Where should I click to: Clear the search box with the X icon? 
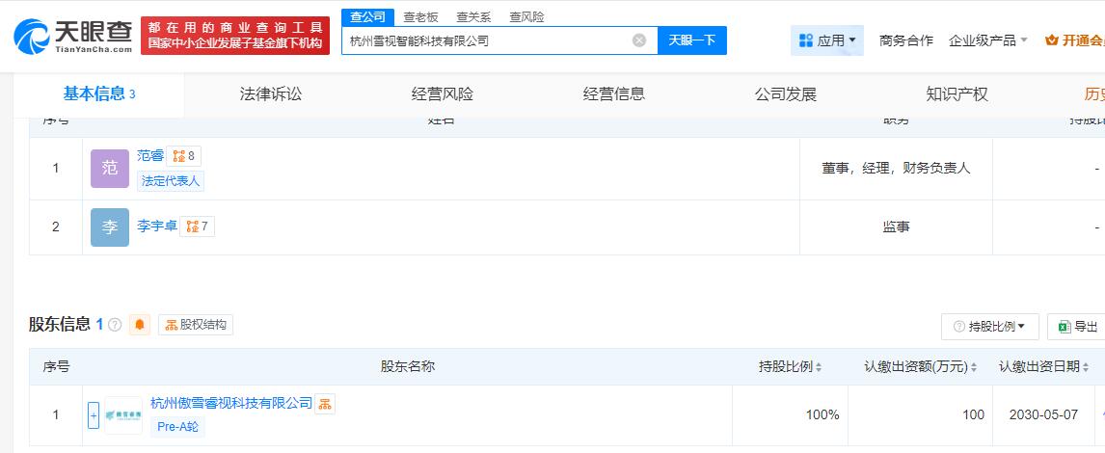pos(639,40)
